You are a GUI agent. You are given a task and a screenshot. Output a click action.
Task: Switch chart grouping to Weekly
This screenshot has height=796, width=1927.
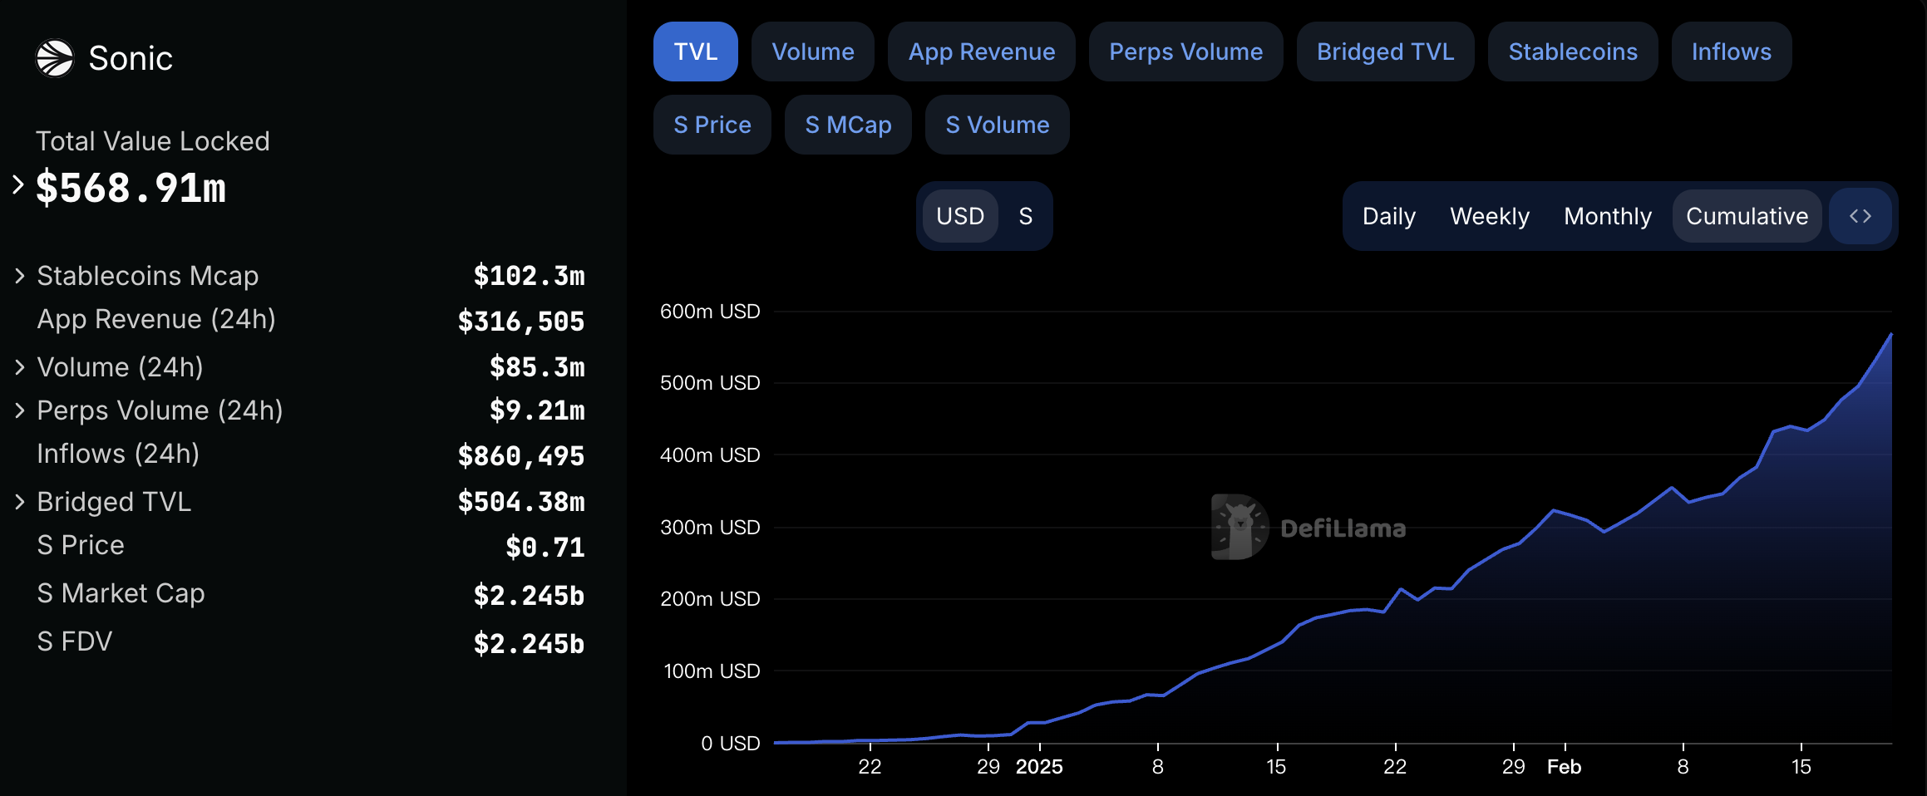(1489, 216)
